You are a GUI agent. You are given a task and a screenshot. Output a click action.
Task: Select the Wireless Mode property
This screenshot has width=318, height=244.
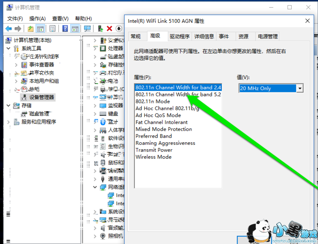tap(153, 157)
